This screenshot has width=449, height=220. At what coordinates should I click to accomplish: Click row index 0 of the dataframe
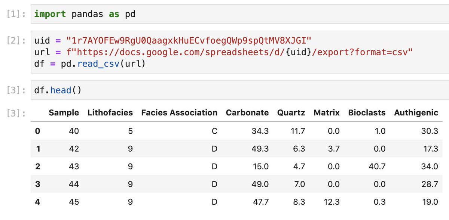pyautogui.click(x=37, y=131)
